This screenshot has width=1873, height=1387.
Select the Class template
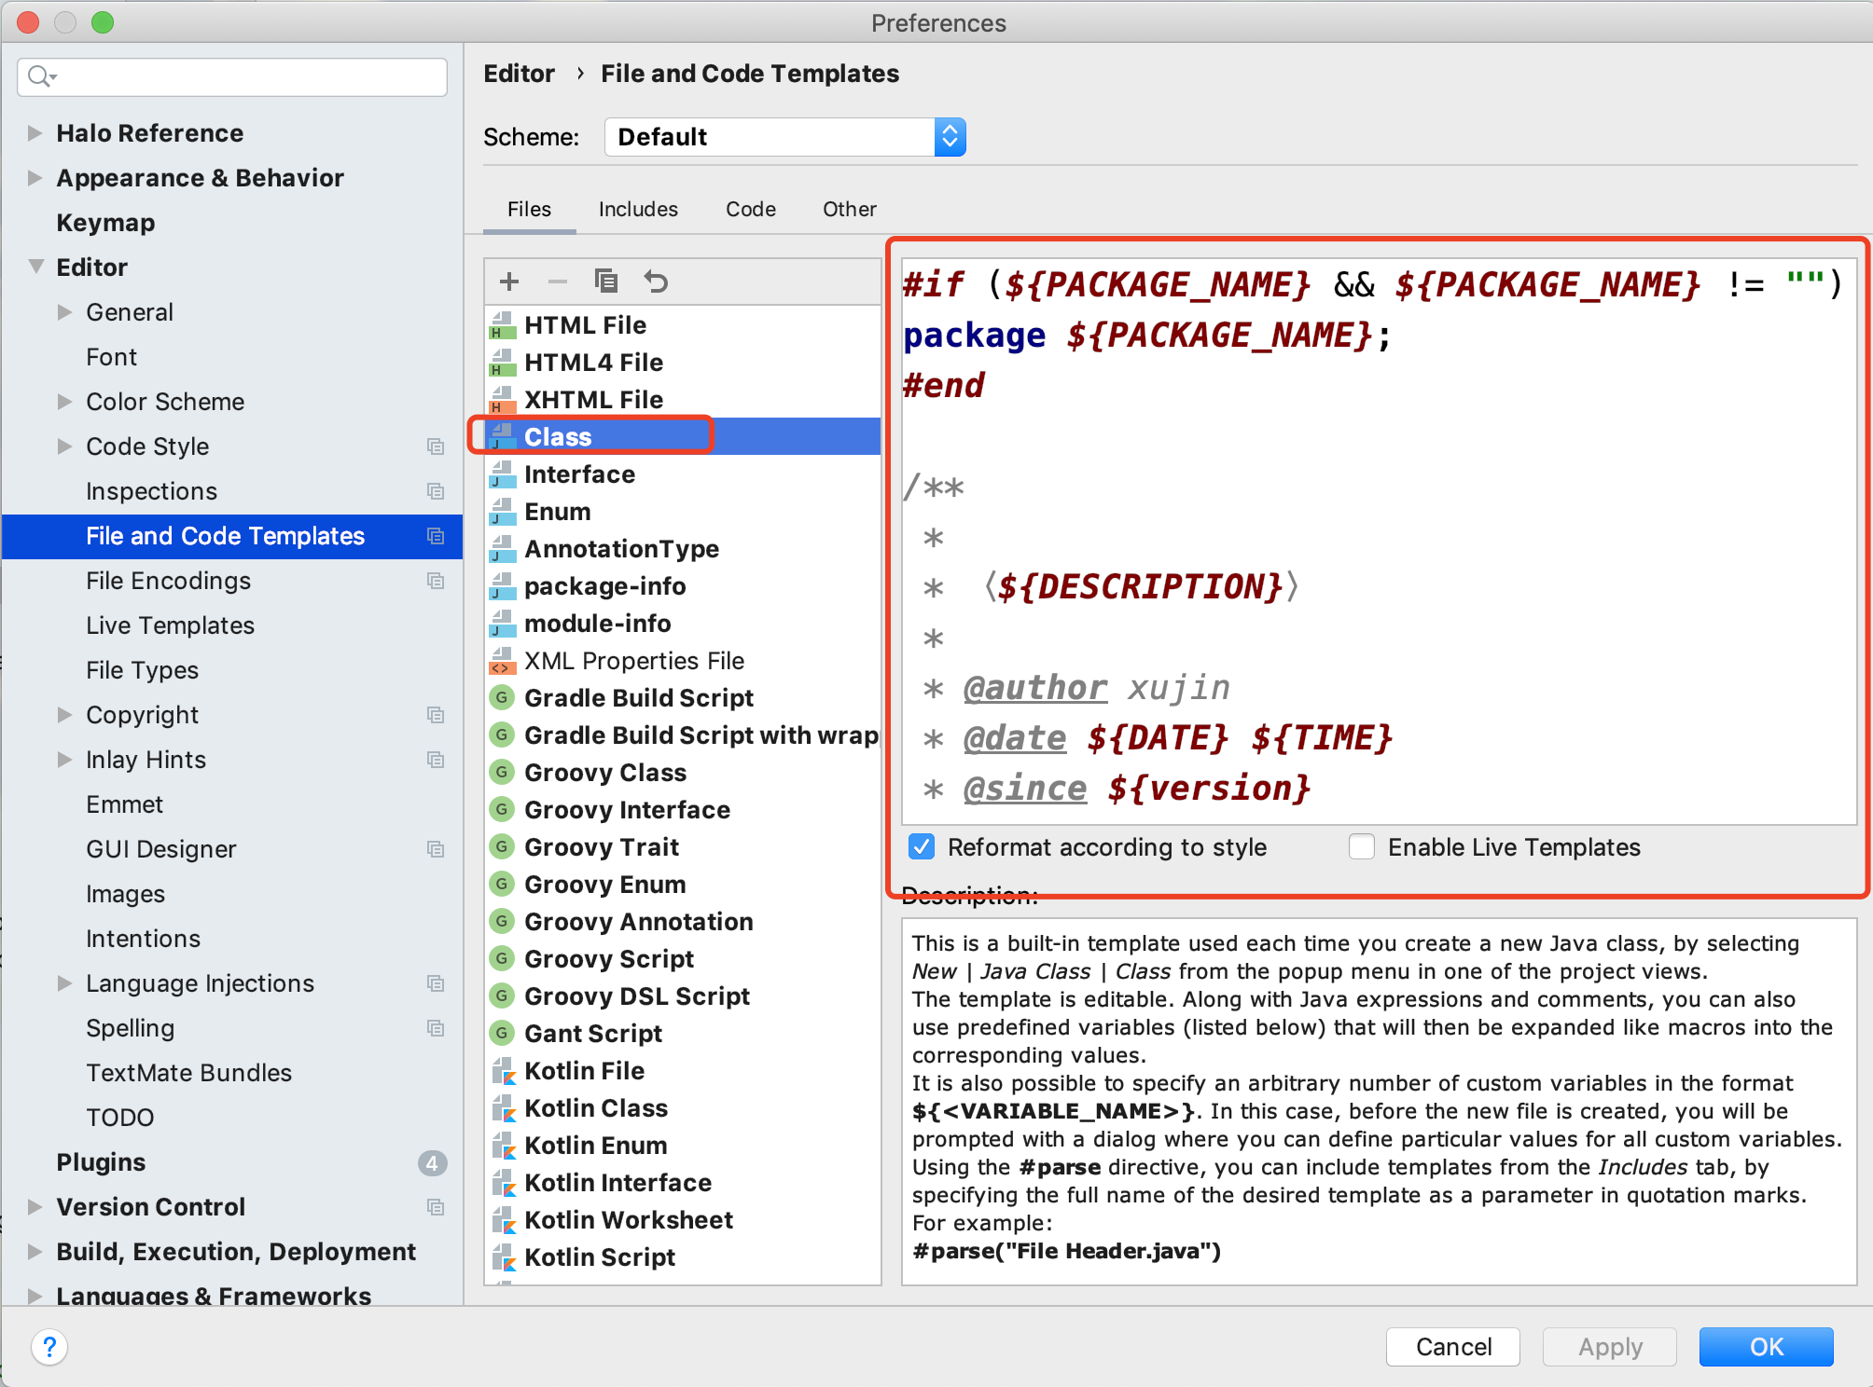[683, 437]
